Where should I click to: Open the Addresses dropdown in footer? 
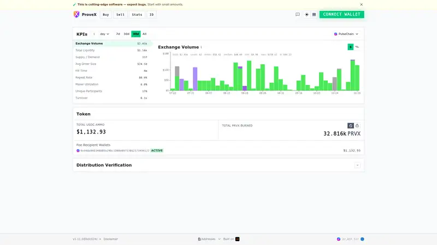coord(209,239)
